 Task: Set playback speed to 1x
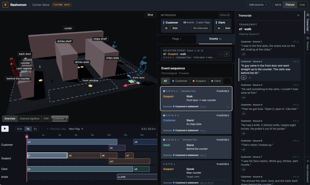28,129
